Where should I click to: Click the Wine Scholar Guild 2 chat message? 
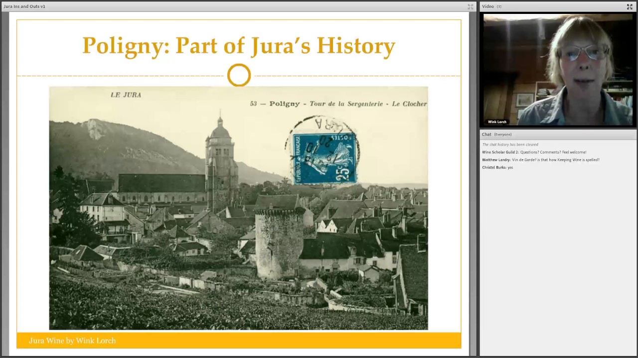[x=534, y=152]
